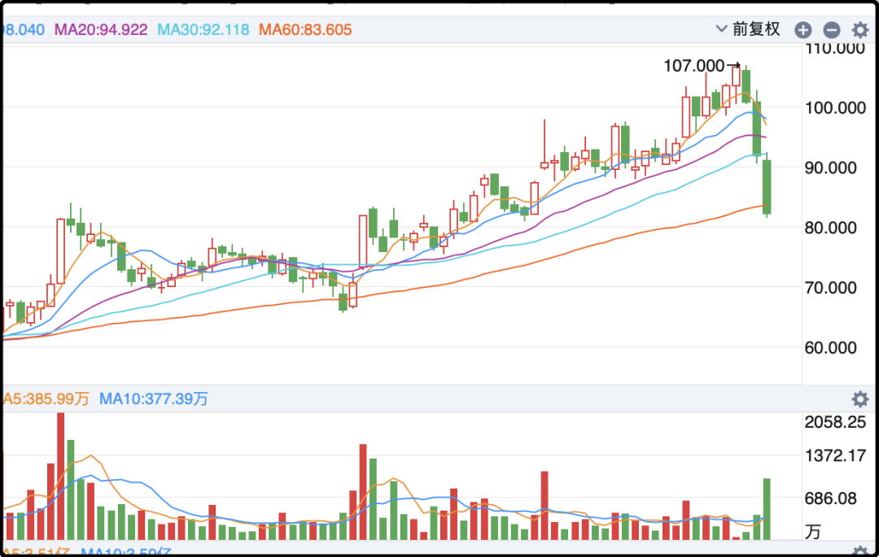The height and width of the screenshot is (557, 879).
Task: Open K-line chart settings gear
Action: tap(860, 29)
